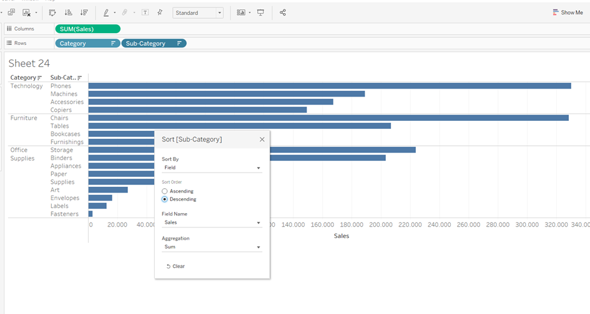Open the Show Me panel

tap(568, 12)
